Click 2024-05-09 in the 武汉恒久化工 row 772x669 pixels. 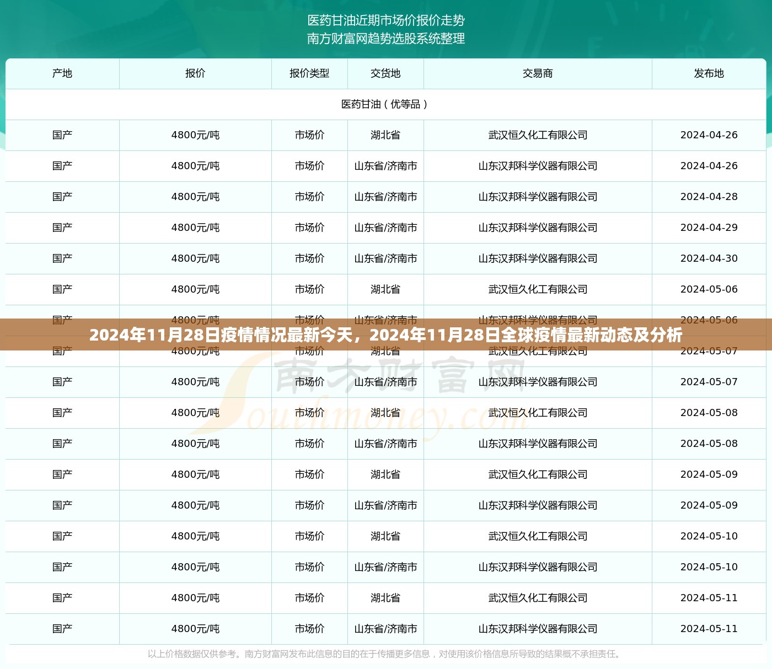coord(709,474)
